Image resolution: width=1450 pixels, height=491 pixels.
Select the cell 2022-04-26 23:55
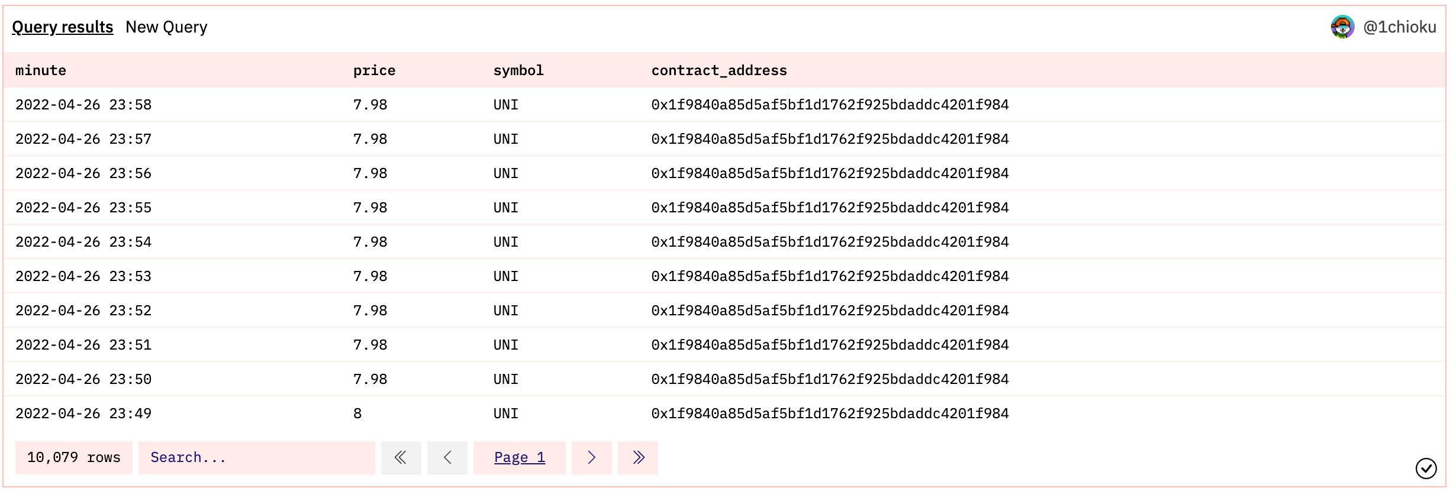[x=83, y=208]
